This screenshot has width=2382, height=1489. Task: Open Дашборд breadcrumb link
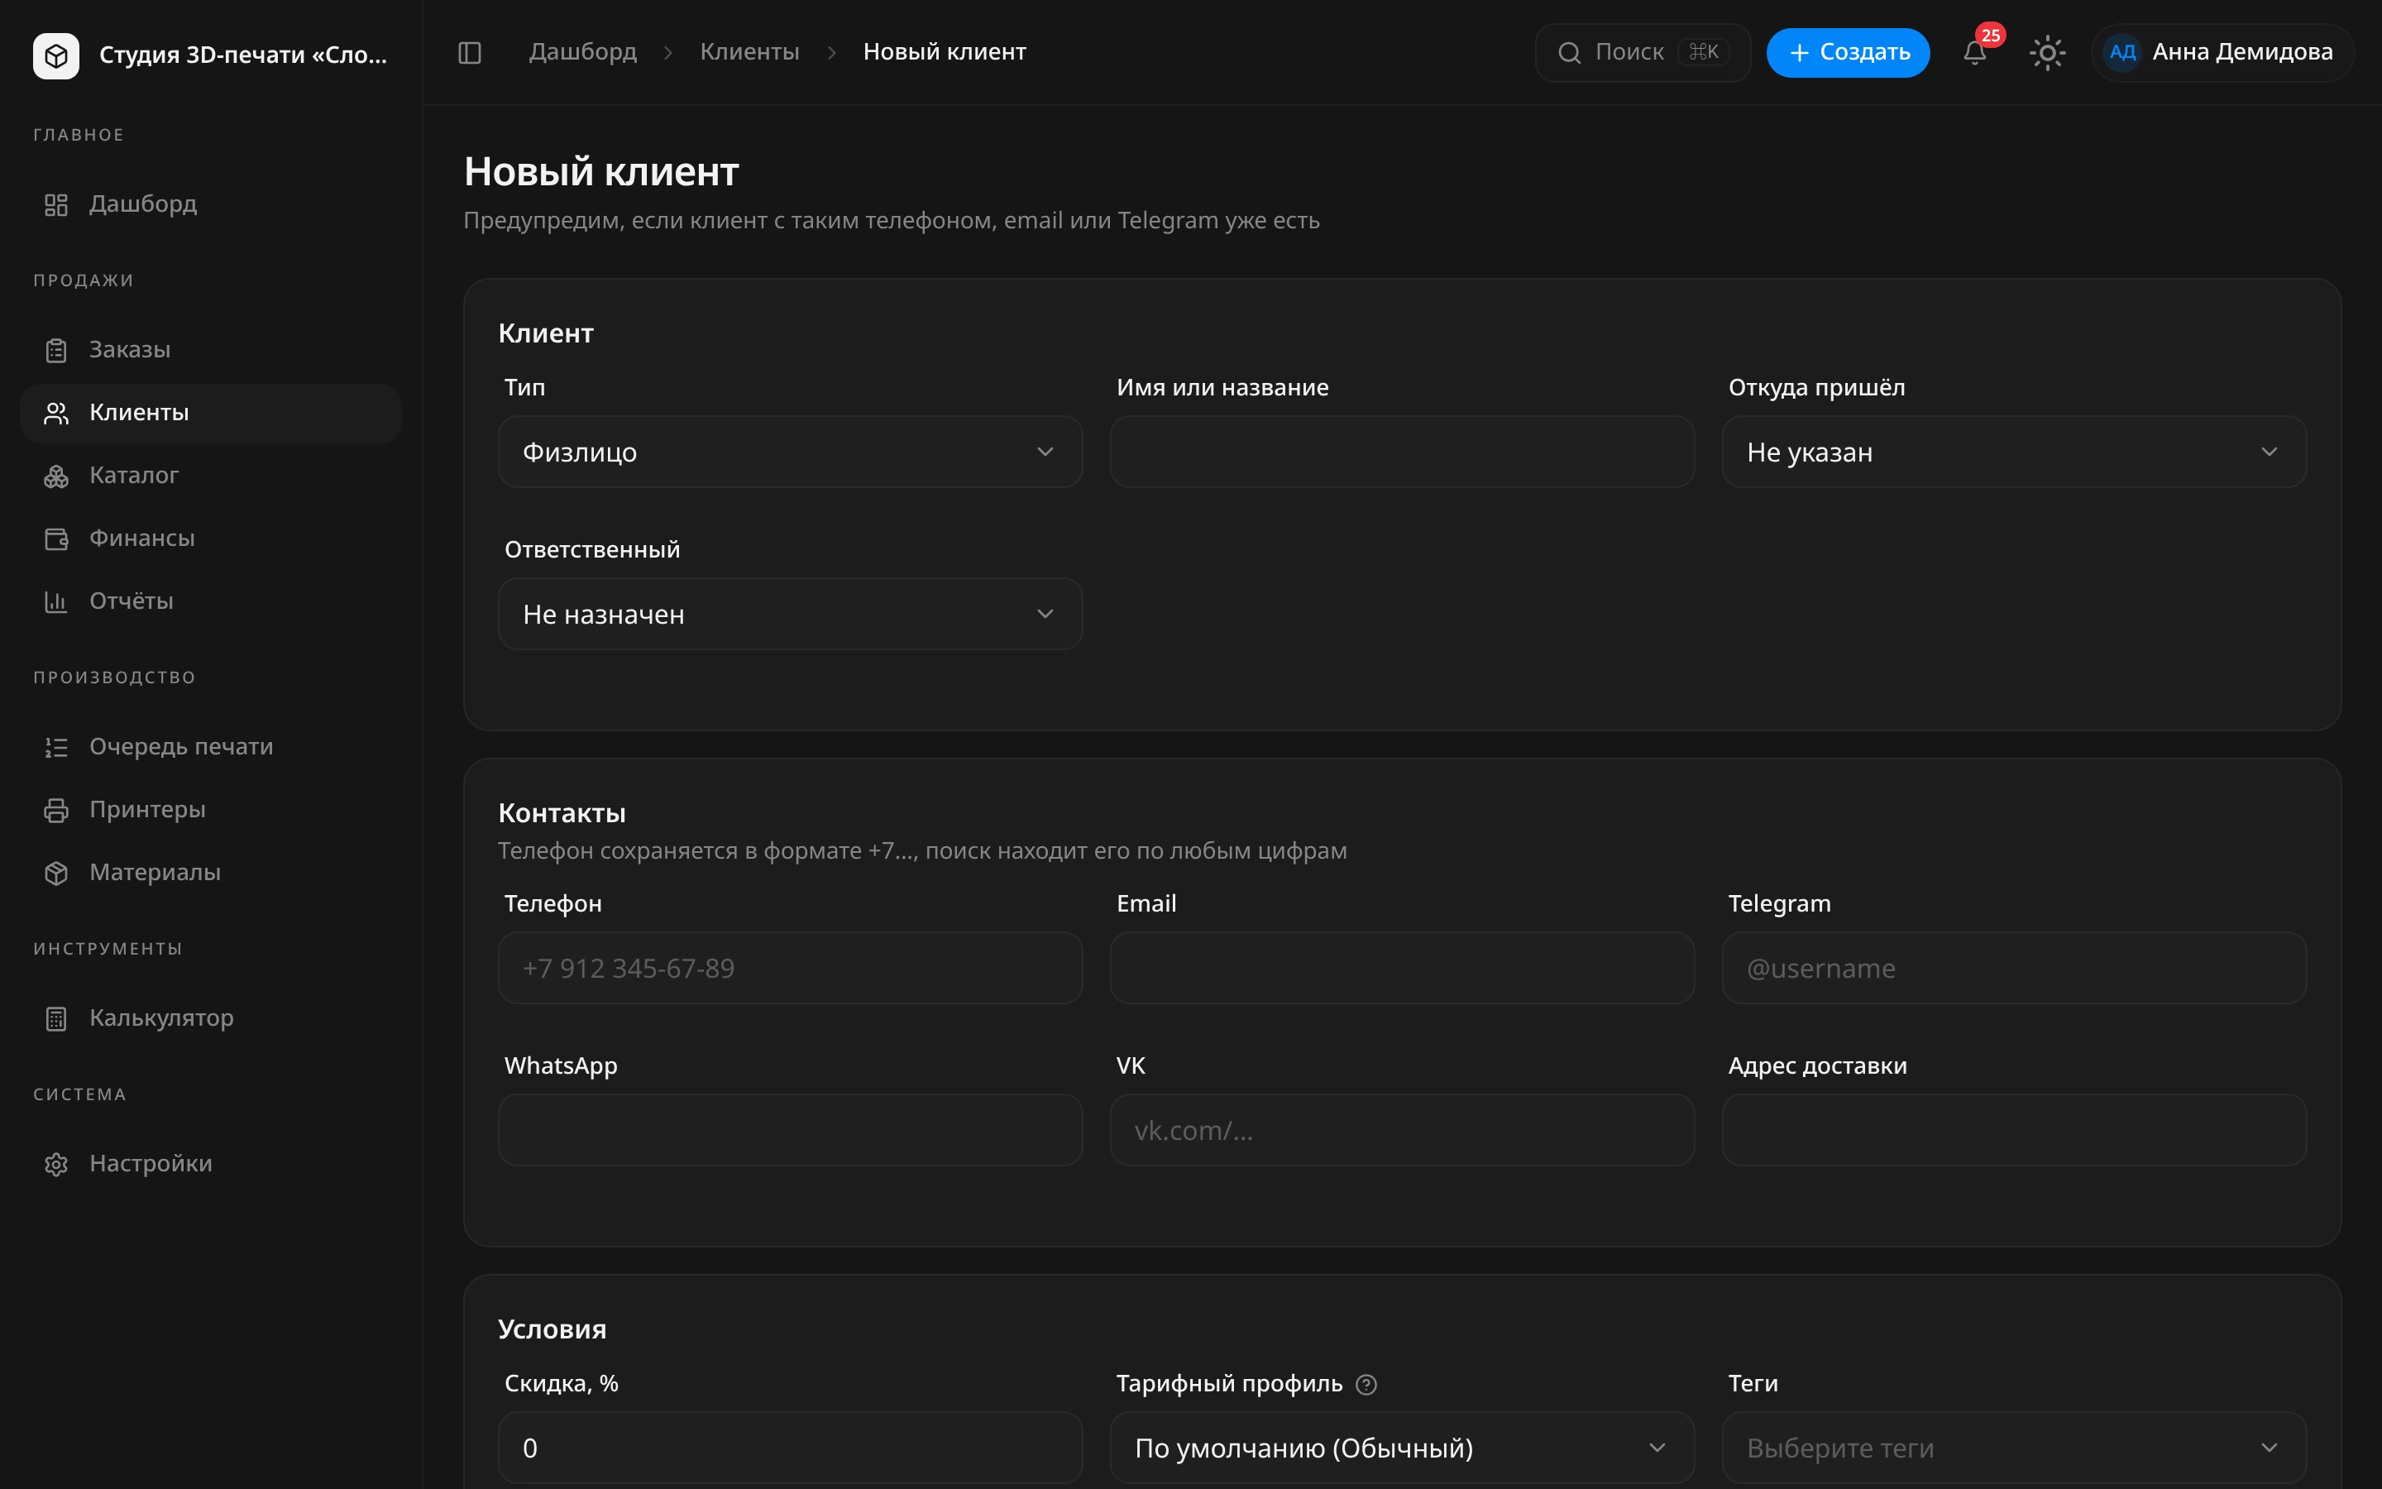click(583, 51)
